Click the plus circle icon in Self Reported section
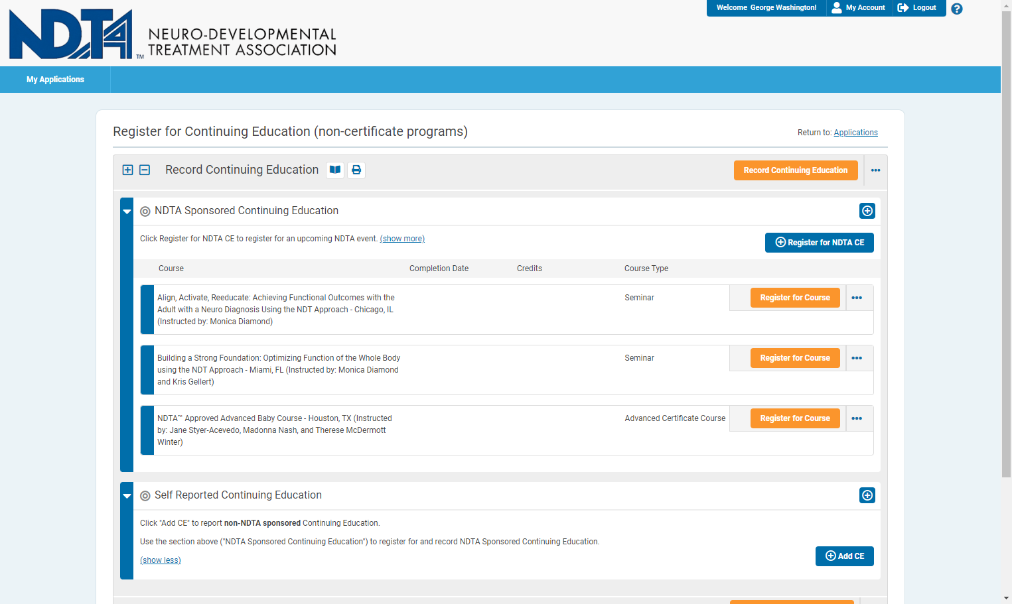The height and width of the screenshot is (604, 1012). click(x=867, y=495)
